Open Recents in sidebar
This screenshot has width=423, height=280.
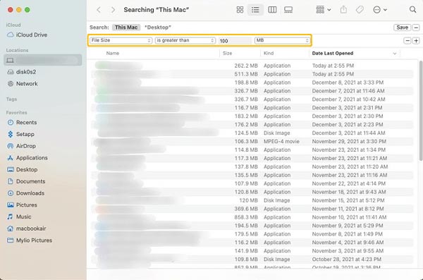[x=22, y=122]
